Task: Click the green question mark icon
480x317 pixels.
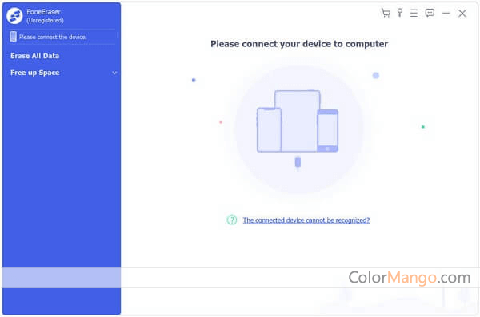Action: click(x=232, y=220)
